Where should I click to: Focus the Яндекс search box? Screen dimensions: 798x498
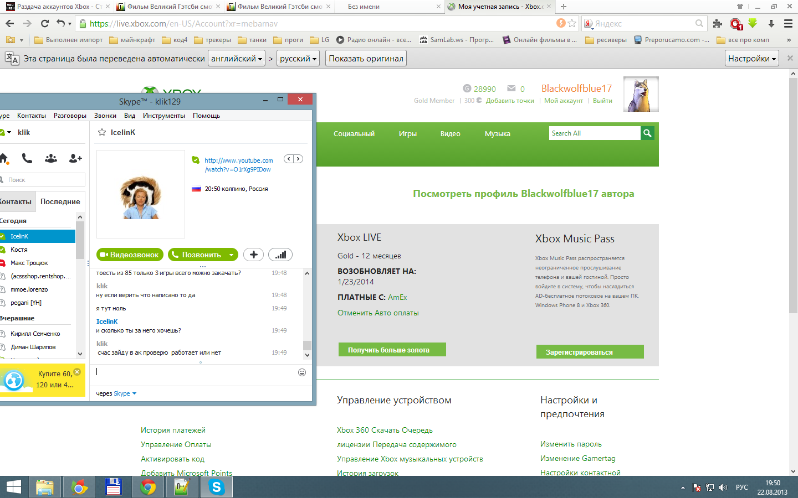click(643, 23)
